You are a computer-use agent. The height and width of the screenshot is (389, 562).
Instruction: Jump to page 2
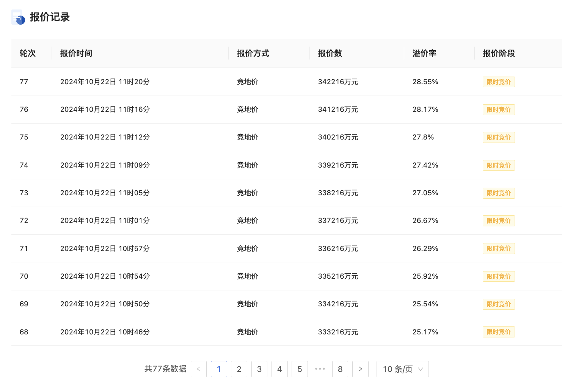coord(239,369)
